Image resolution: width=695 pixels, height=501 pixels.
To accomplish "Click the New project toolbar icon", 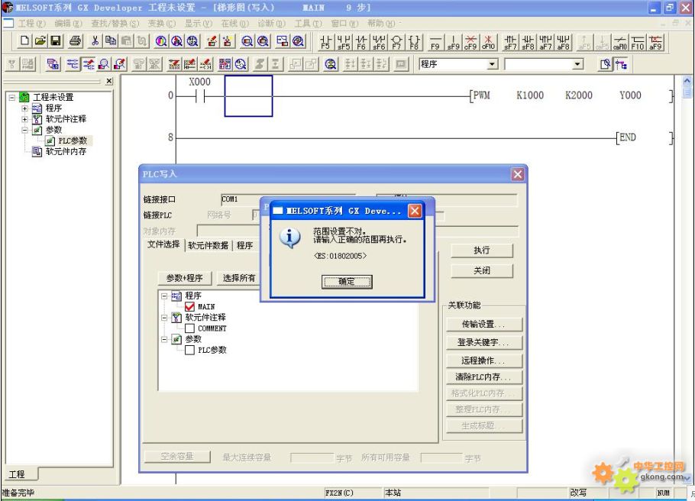I will click(24, 41).
